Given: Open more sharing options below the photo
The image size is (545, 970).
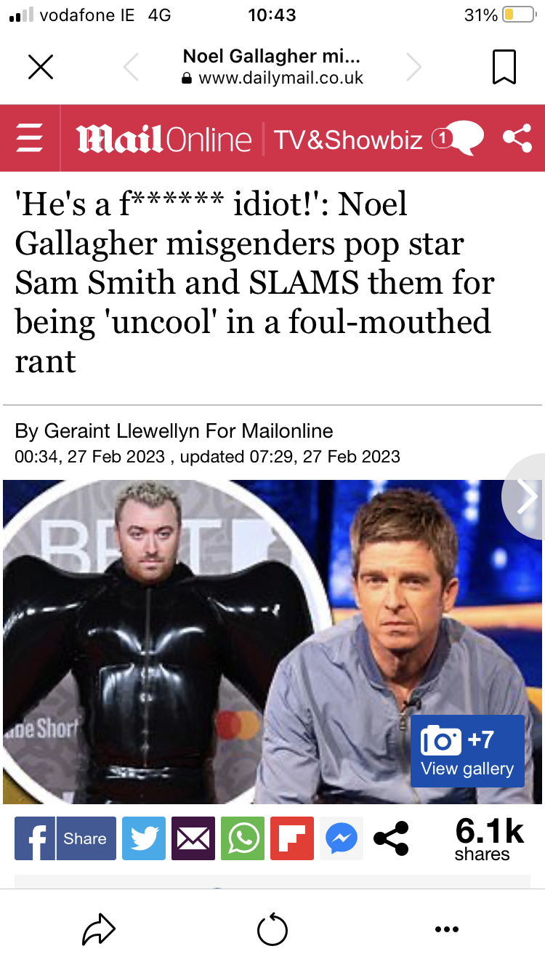Looking at the screenshot, I should 391,838.
